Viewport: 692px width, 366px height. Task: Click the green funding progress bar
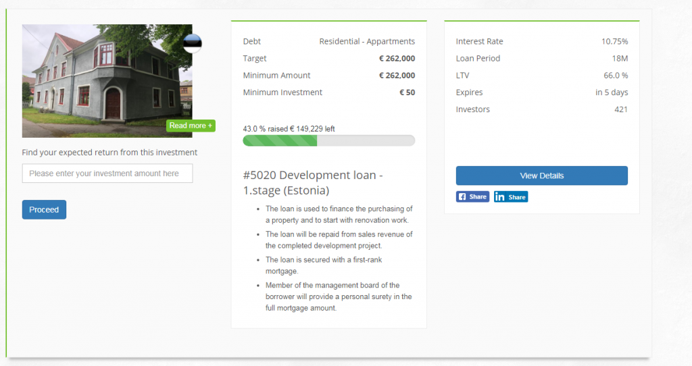tap(328, 140)
